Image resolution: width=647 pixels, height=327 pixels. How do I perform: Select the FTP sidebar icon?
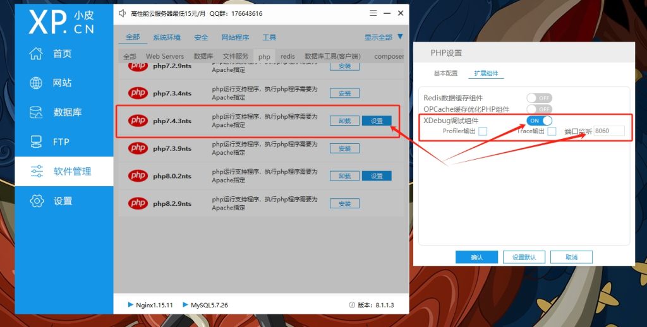[36, 141]
